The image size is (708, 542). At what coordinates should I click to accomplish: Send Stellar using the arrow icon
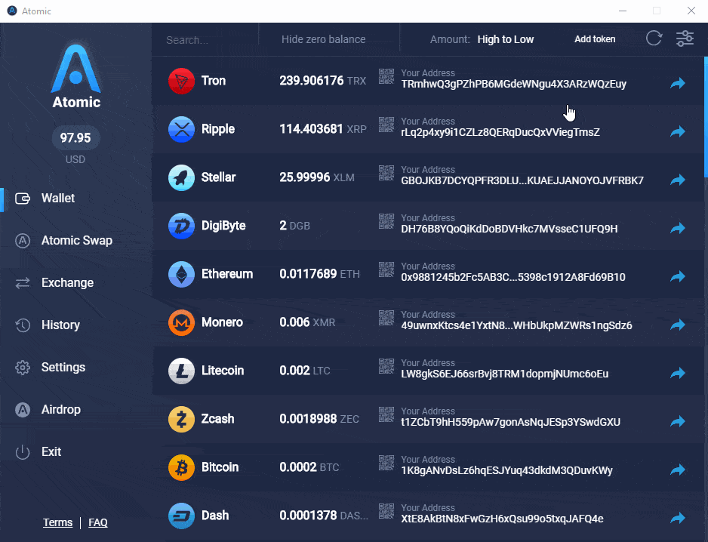678,180
